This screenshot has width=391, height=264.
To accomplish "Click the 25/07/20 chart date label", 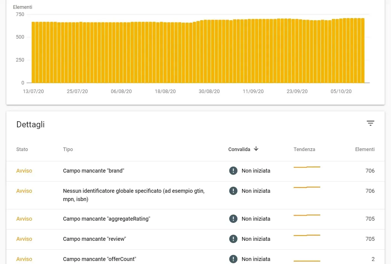I will point(77,91).
